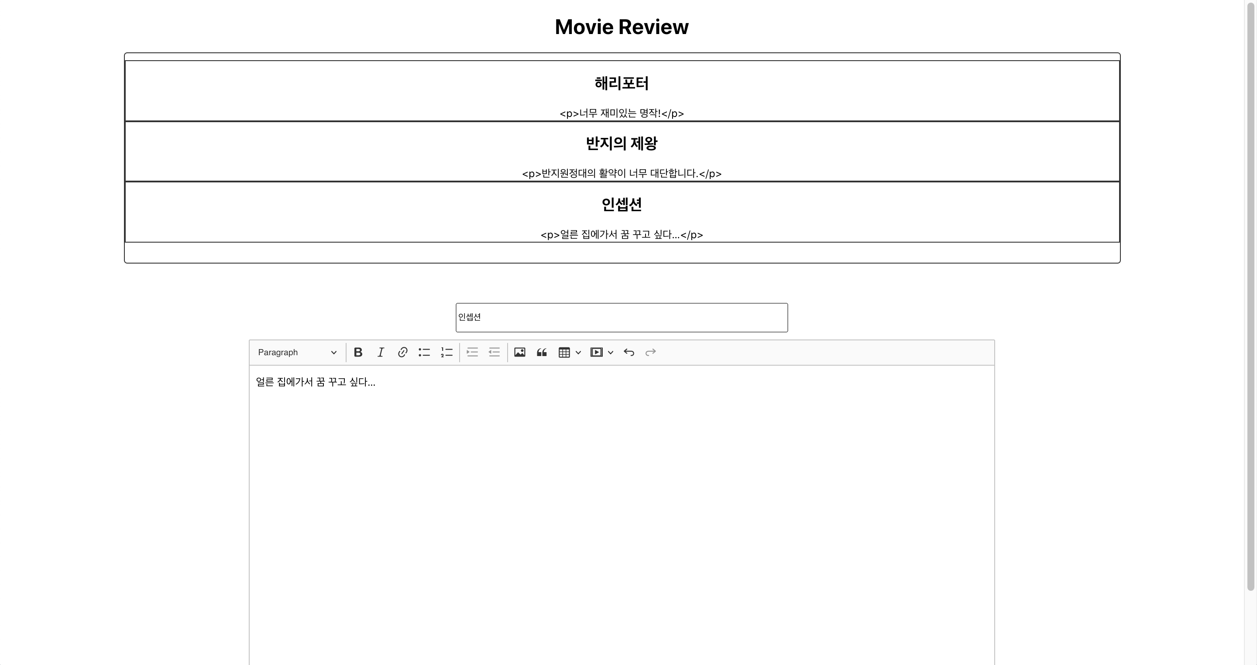Expand the insert table dropdown arrow
This screenshot has height=665, width=1257.
pyautogui.click(x=578, y=352)
